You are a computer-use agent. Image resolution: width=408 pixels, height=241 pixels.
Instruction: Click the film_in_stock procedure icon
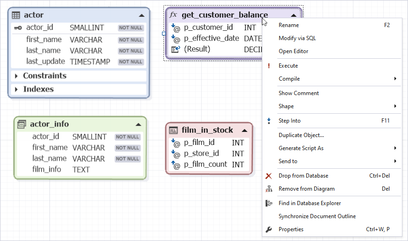pos(173,130)
